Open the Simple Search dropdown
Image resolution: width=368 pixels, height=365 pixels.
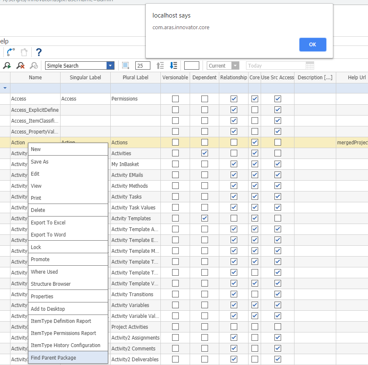pyautogui.click(x=110, y=65)
